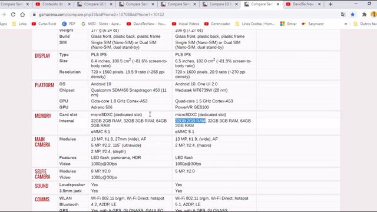
Task: Click the PowerVR GE8100 GPU cell
Action: 192,107
